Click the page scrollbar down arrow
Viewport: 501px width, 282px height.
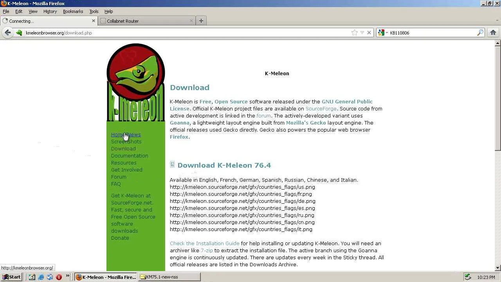[497, 268]
